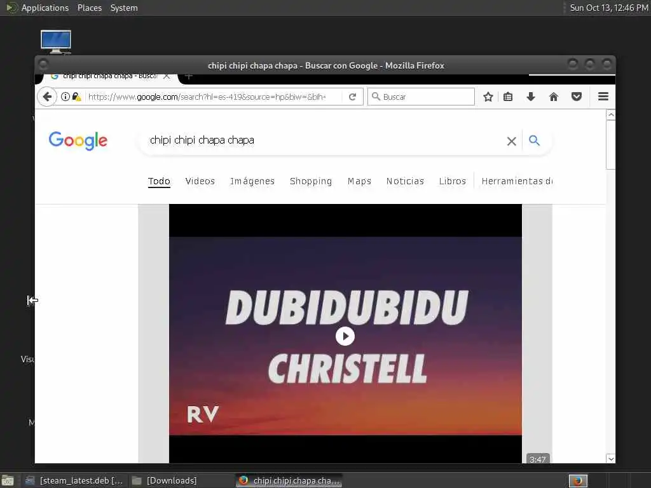Select chipi chipi chapa taskbar Firefox entry
This screenshot has height=488, width=651.
[289, 480]
